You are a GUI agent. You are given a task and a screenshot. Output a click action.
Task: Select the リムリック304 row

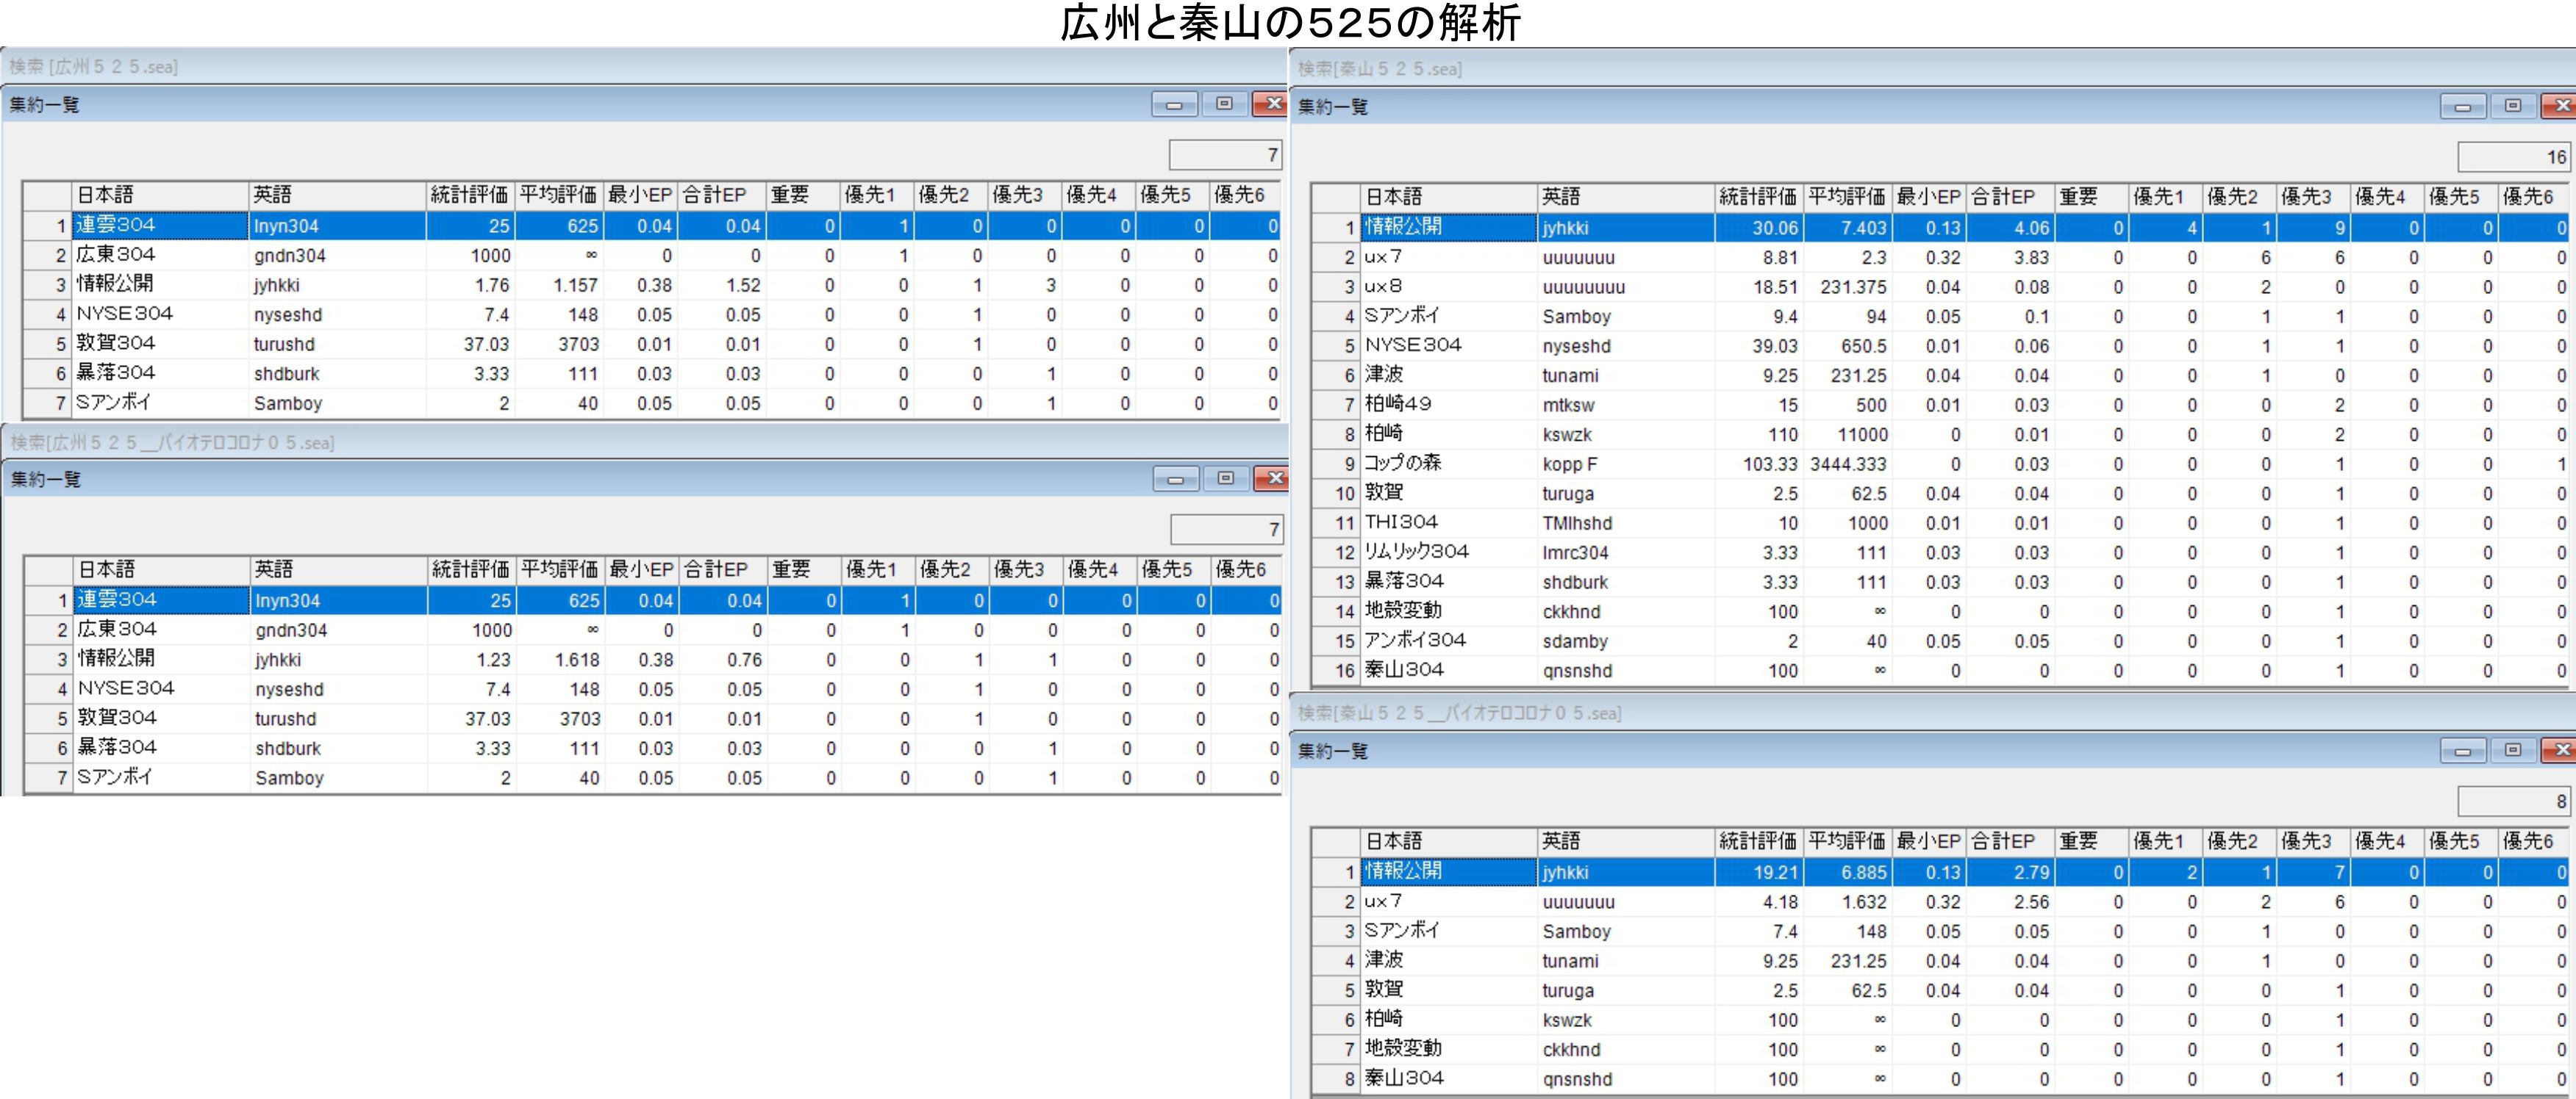[1416, 552]
